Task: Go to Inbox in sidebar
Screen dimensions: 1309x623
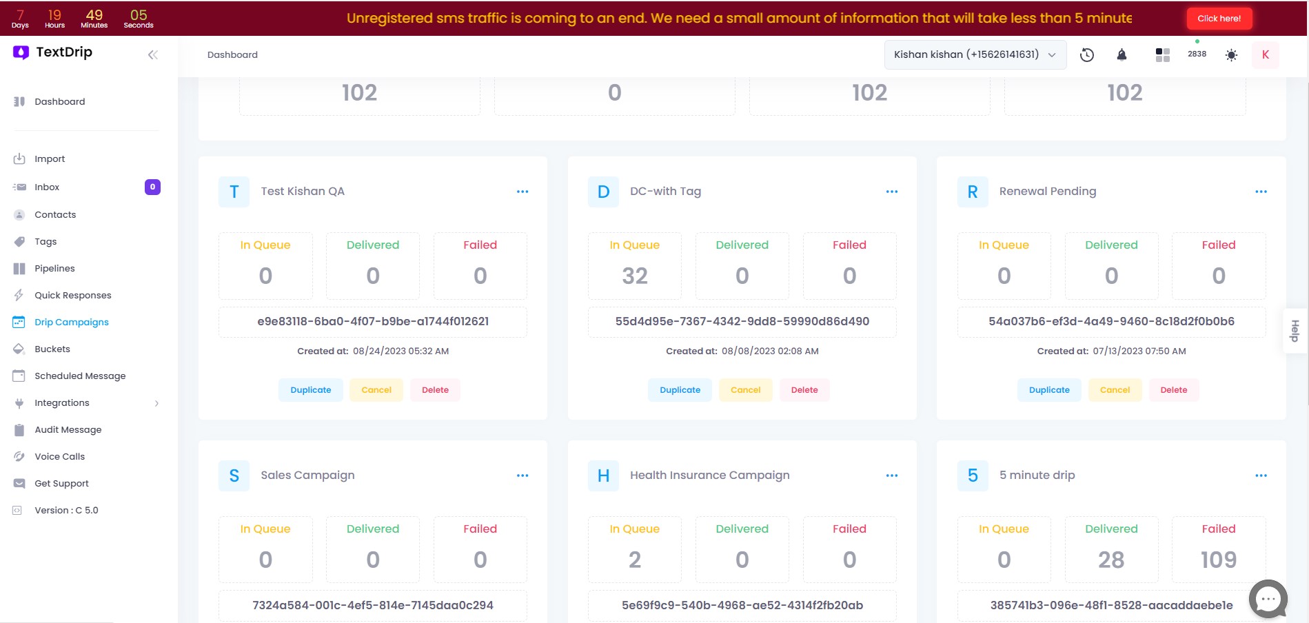Action: pos(47,187)
